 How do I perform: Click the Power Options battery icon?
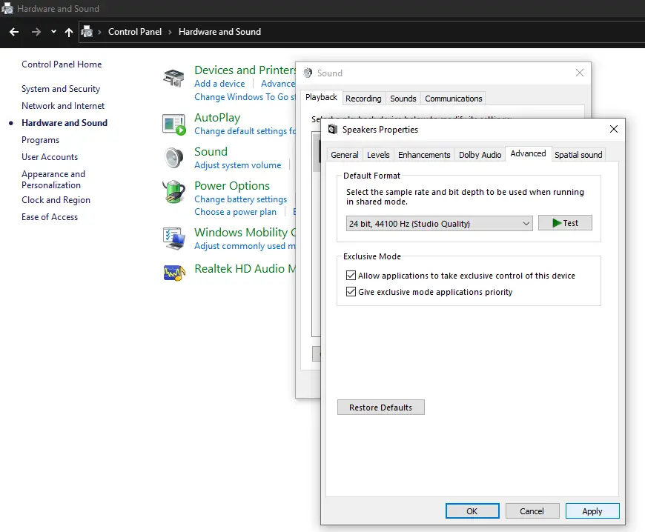point(173,192)
